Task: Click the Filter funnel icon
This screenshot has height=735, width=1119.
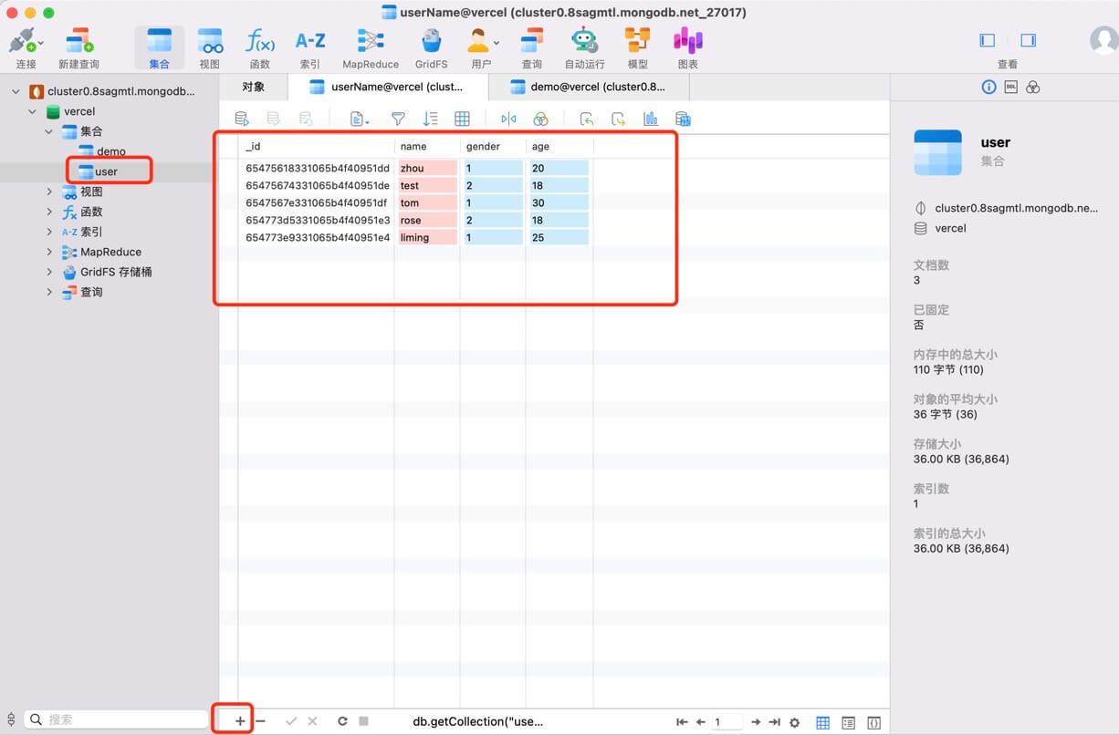Action: [x=398, y=119]
